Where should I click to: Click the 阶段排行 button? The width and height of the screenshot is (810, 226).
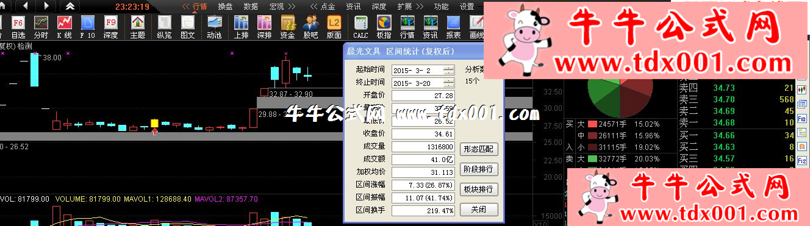(478, 169)
